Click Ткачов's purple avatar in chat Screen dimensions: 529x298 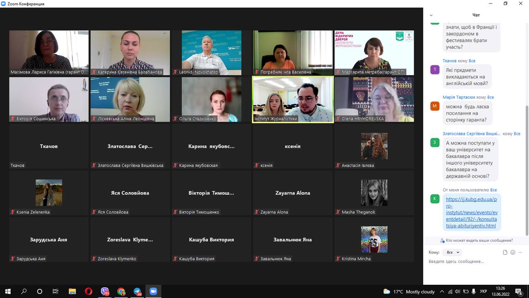(435, 70)
